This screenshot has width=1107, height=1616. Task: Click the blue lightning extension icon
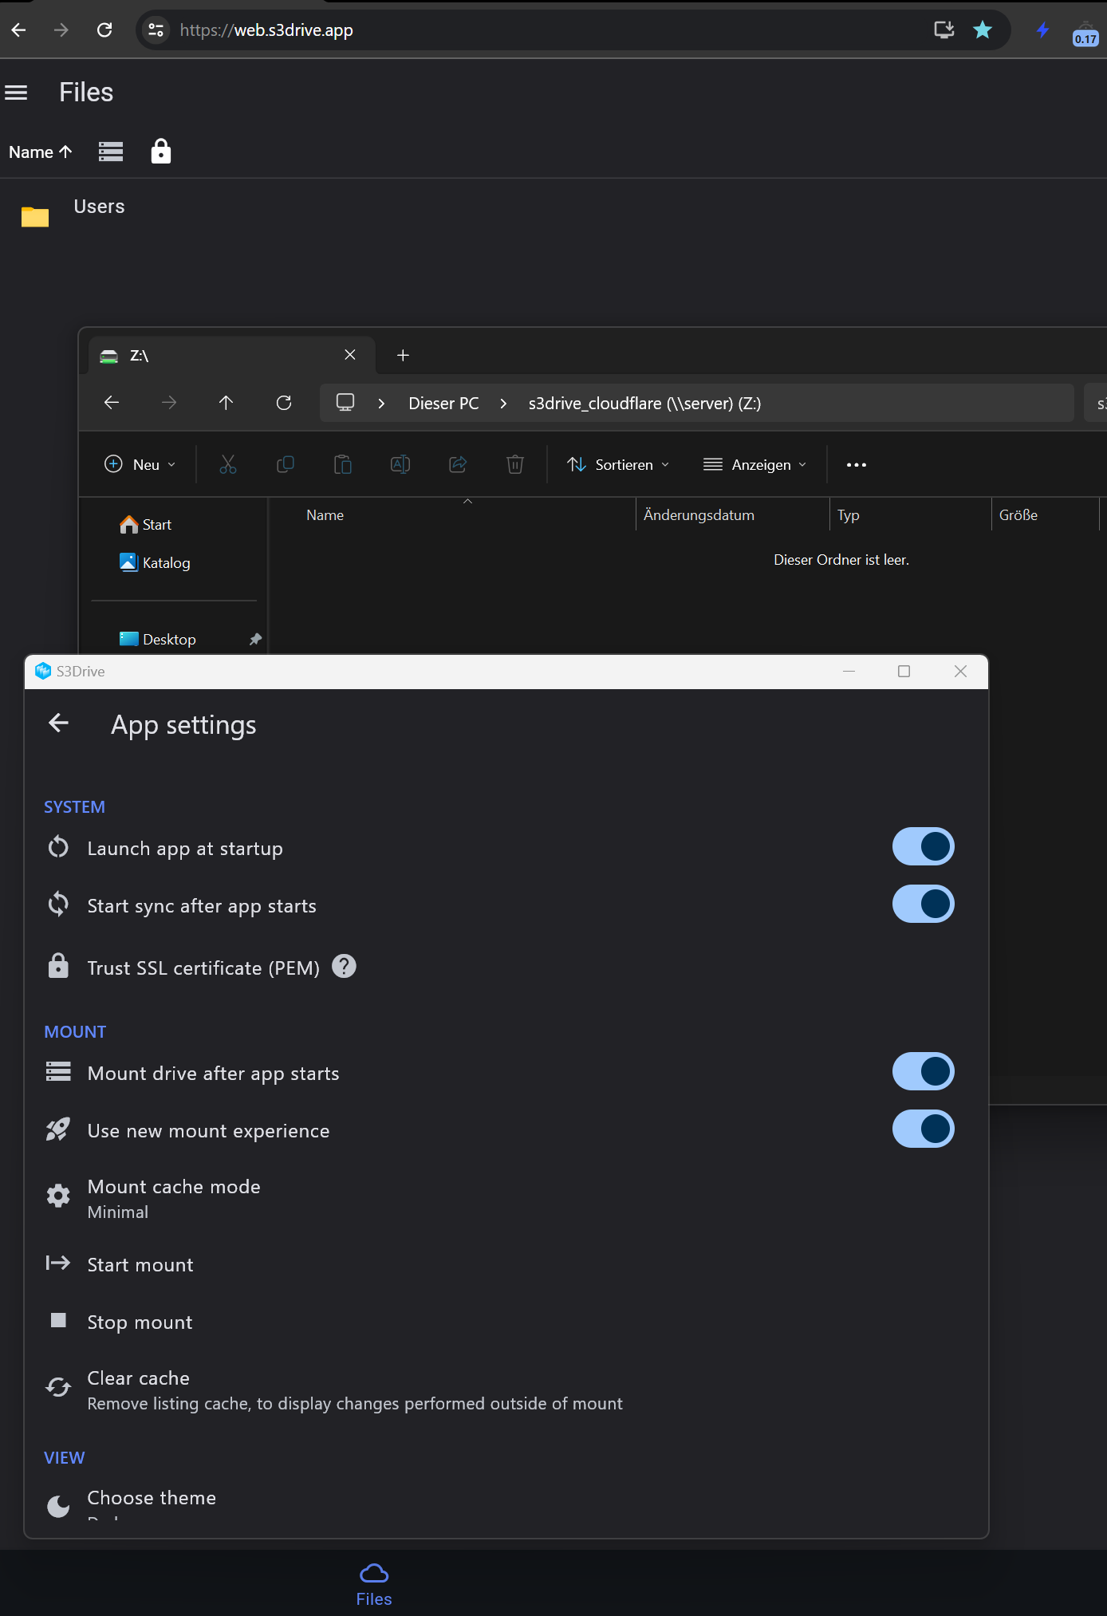coord(1042,30)
